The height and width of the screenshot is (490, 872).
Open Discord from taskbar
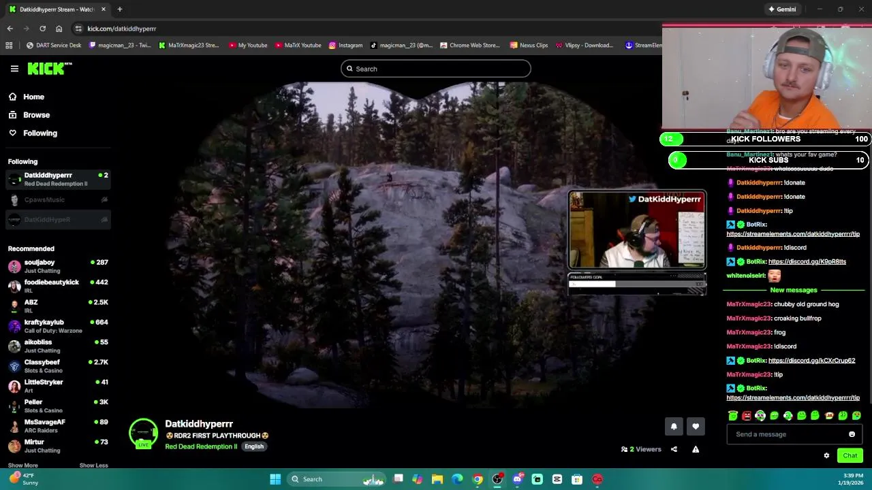(517, 479)
